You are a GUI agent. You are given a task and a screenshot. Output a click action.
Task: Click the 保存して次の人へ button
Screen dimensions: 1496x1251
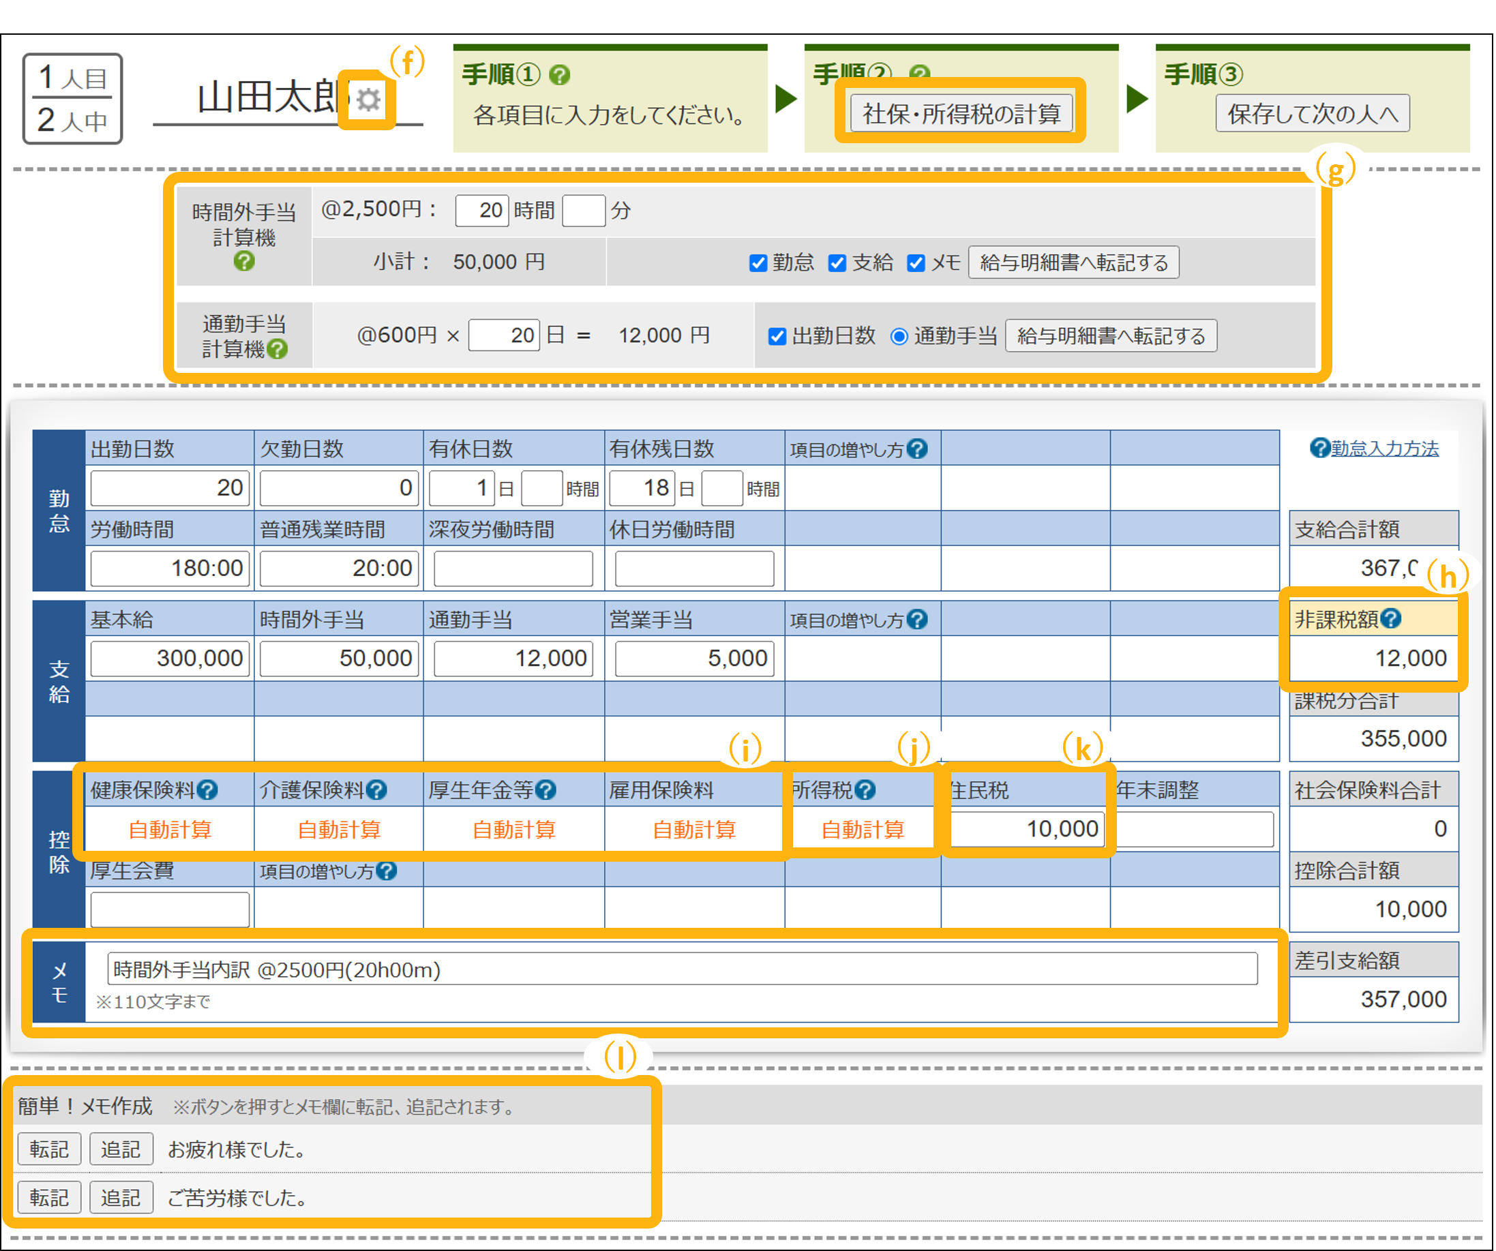pos(1312,113)
